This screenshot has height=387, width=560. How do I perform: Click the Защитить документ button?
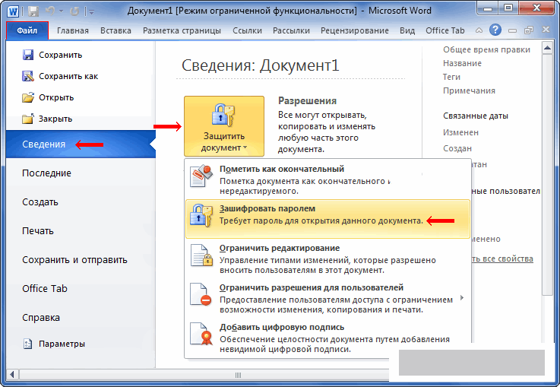click(224, 126)
